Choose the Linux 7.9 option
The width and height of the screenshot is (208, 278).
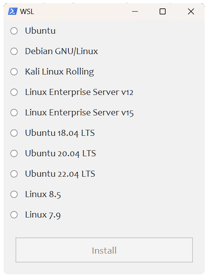14,215
